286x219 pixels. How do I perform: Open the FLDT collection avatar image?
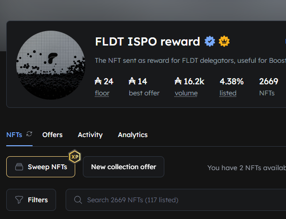pos(51,65)
